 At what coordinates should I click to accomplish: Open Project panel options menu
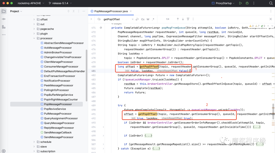[x=79, y=11]
